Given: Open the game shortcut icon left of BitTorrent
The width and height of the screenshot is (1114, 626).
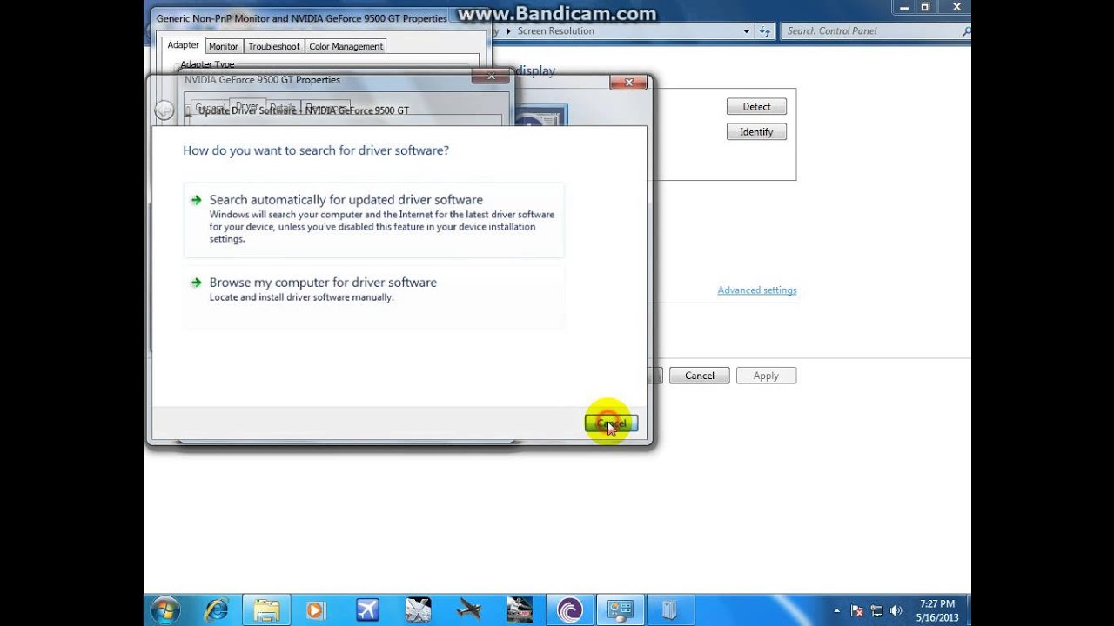Looking at the screenshot, I should pos(520,609).
